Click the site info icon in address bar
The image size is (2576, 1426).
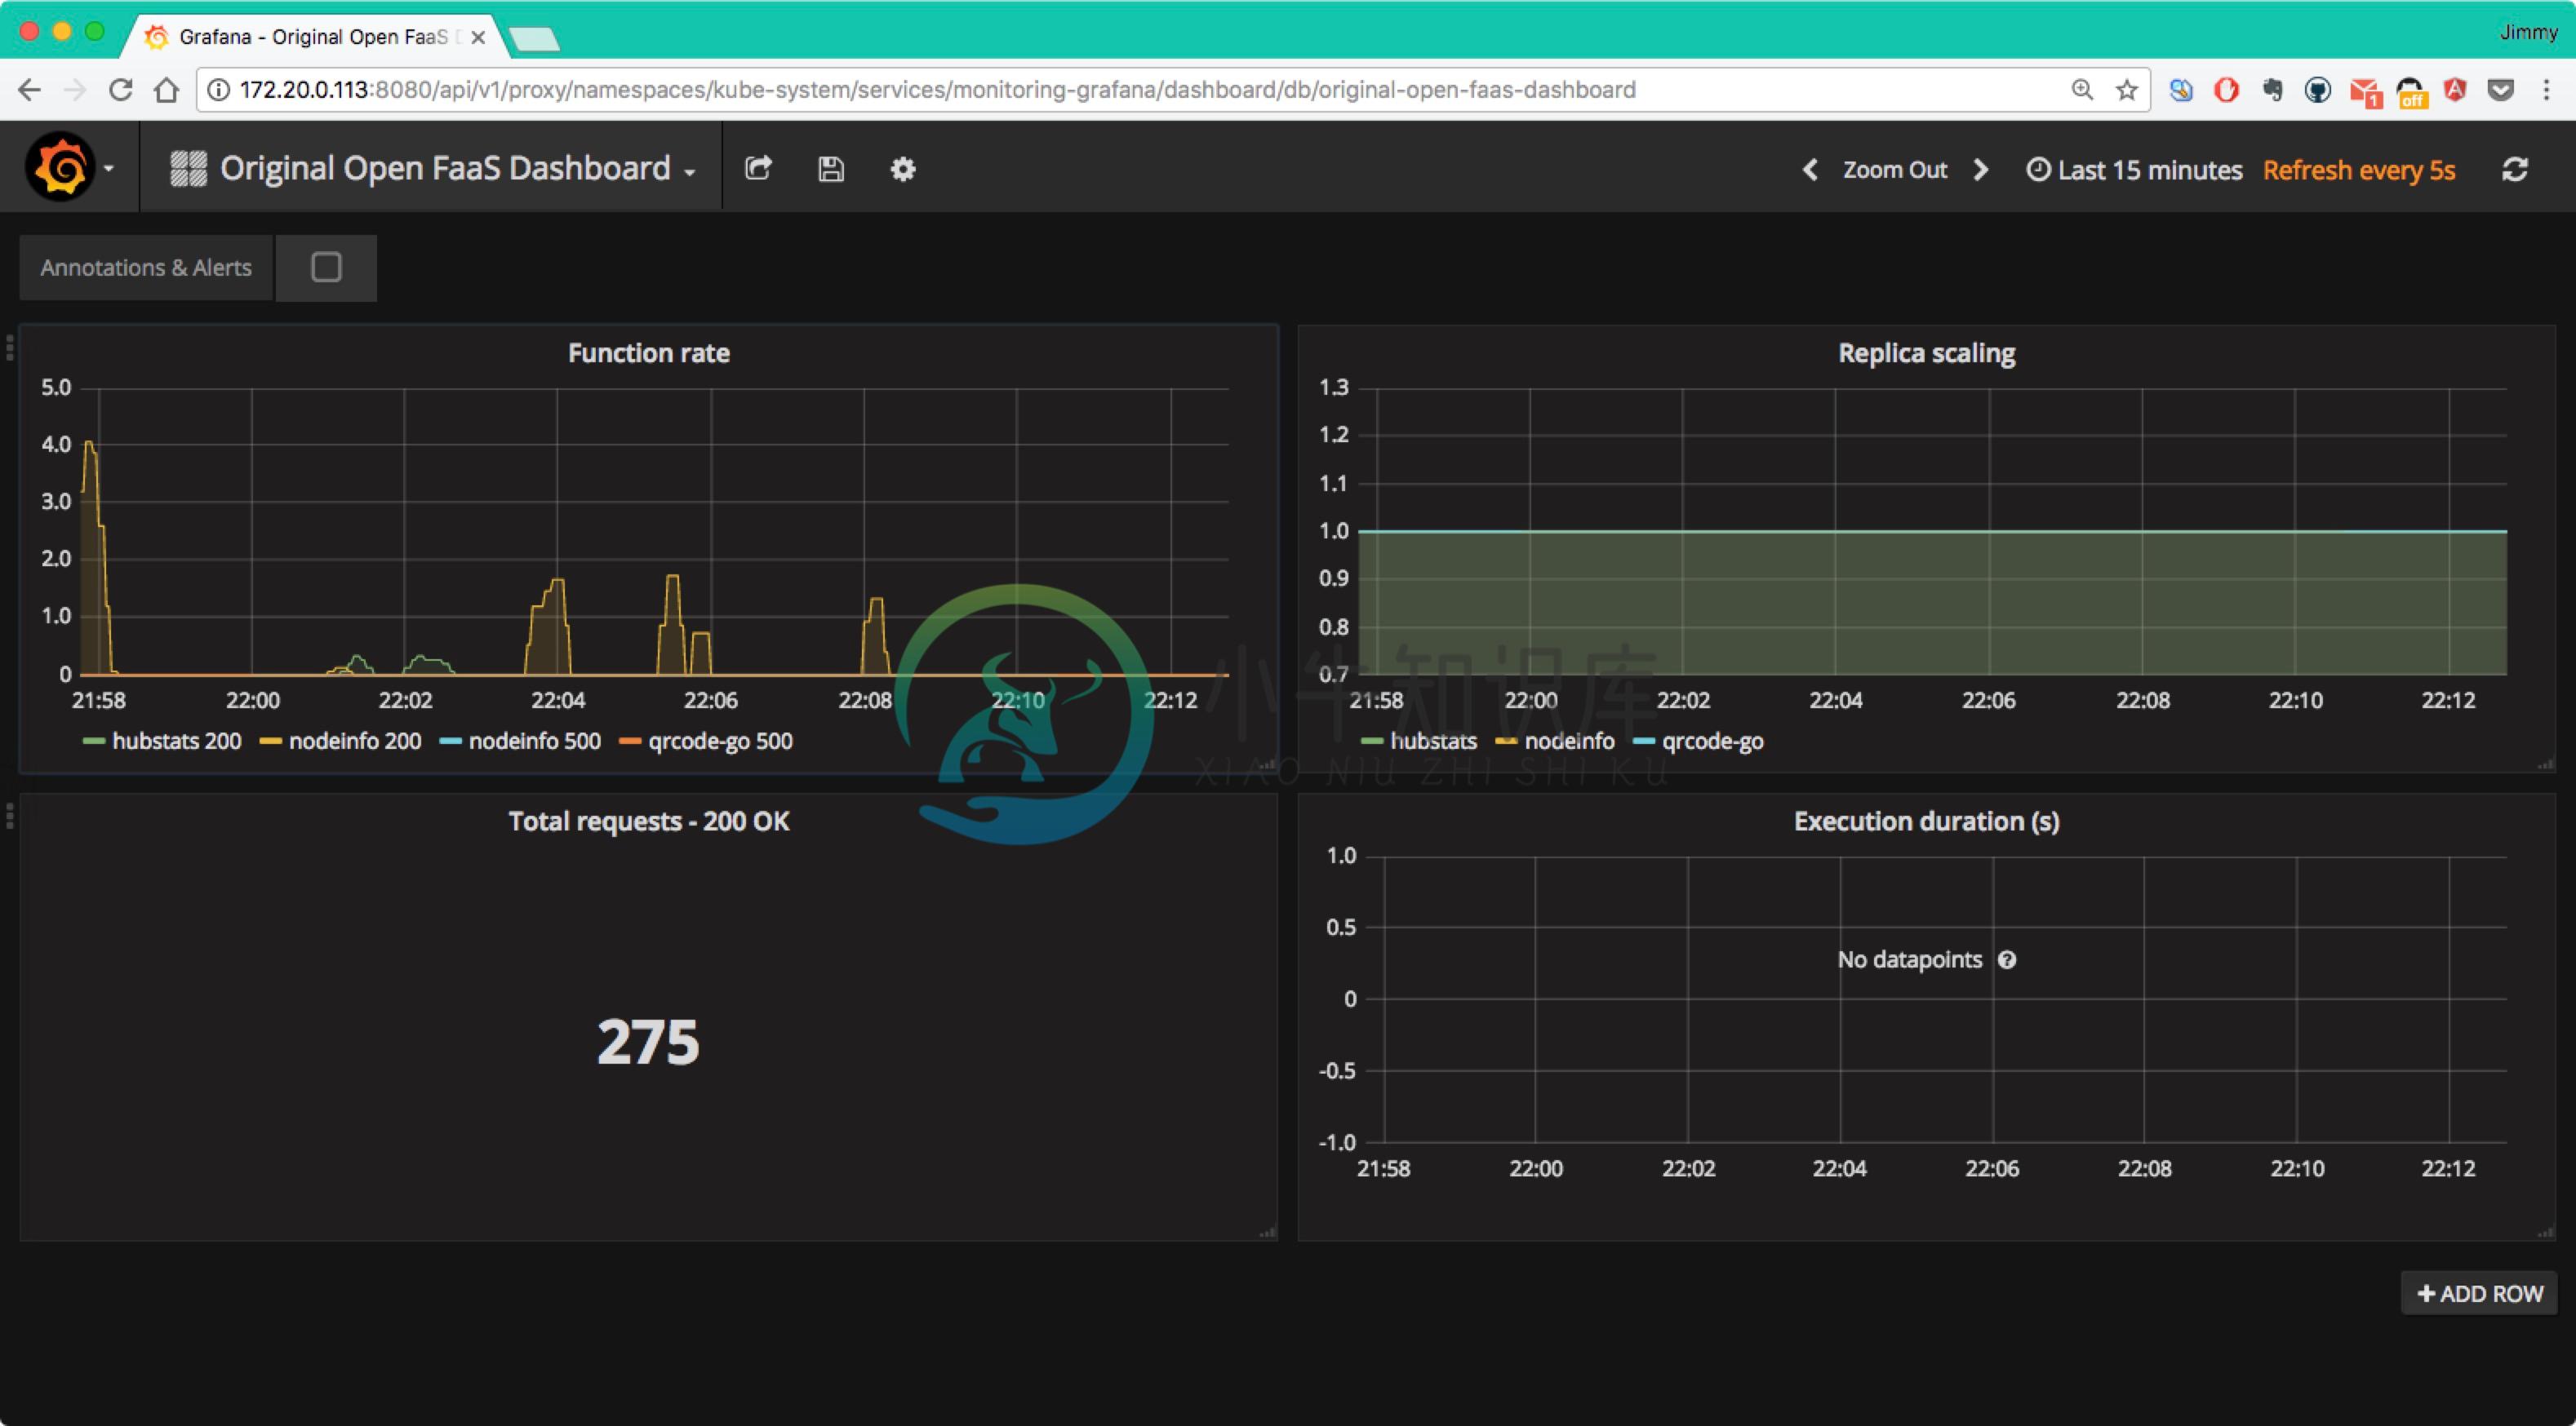coord(218,90)
